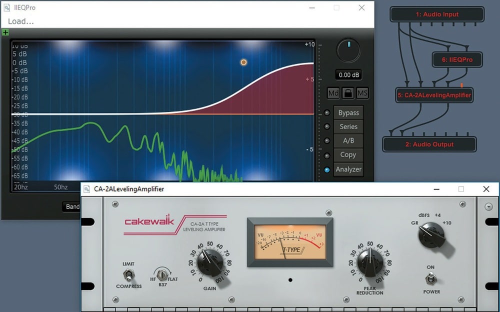Image resolution: width=500 pixels, height=312 pixels.
Task: Click the MS mid-side button
Action: click(x=362, y=93)
